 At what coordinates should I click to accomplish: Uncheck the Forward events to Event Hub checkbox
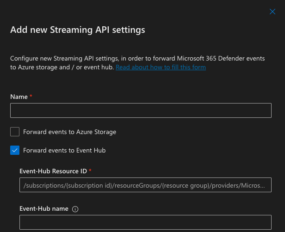coord(15,150)
